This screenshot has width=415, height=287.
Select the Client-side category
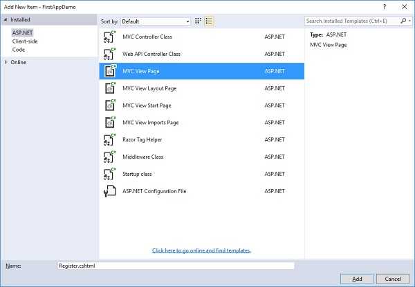(25, 41)
